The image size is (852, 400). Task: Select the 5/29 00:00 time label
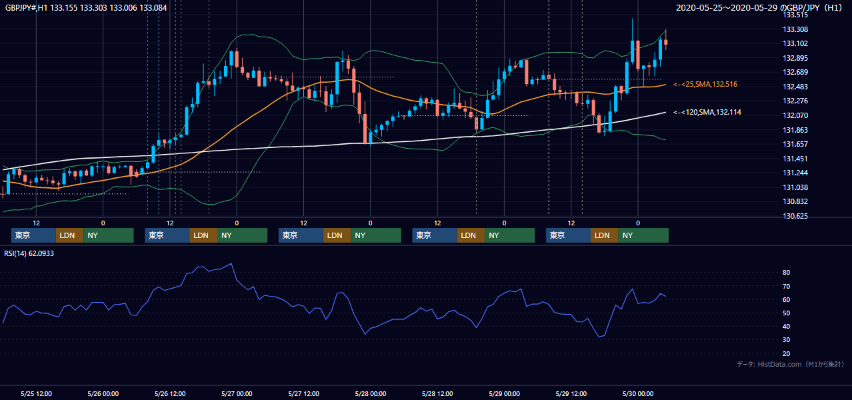(x=504, y=393)
